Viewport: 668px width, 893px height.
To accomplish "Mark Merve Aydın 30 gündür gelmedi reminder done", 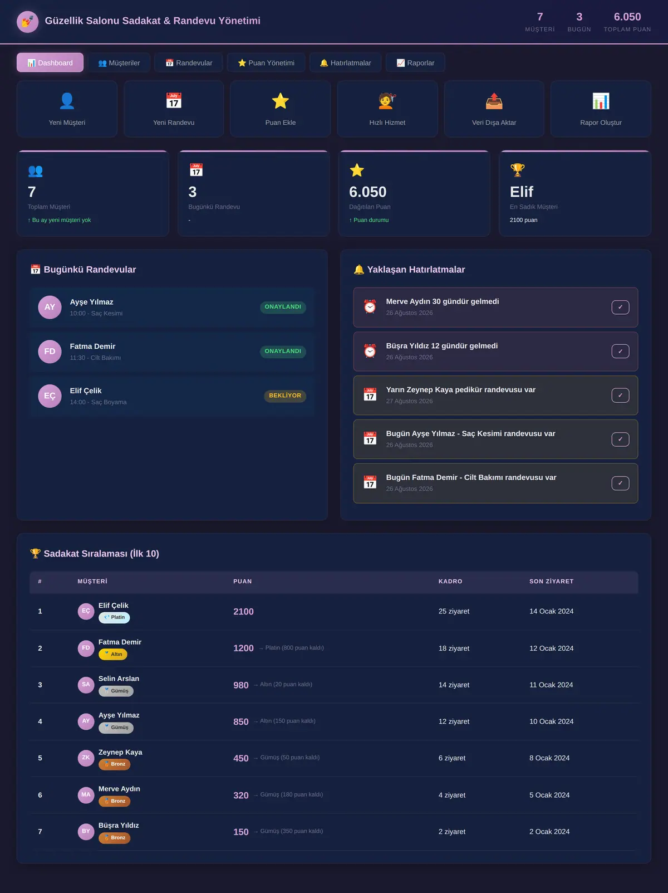I will coord(620,307).
